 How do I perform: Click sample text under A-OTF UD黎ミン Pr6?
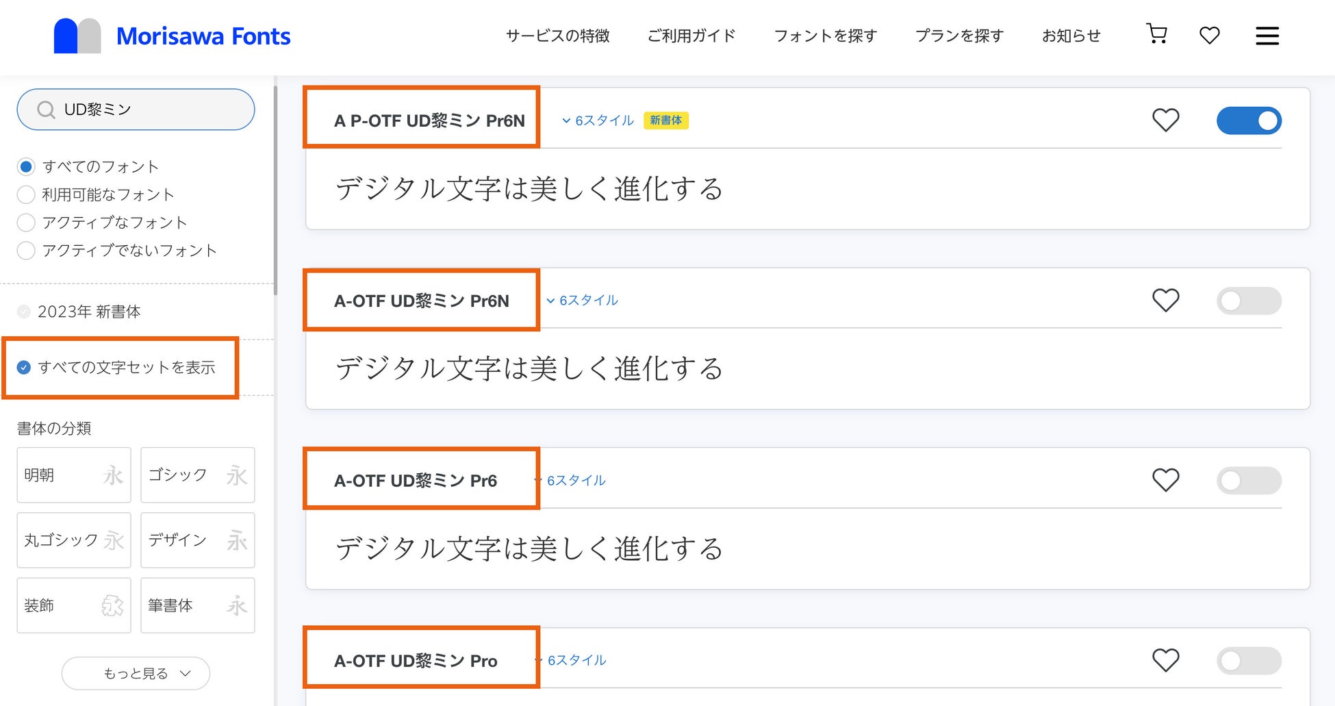529,549
